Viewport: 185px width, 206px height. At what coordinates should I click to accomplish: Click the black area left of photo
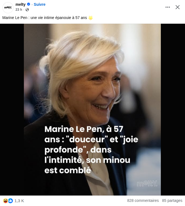(x=12, y=110)
